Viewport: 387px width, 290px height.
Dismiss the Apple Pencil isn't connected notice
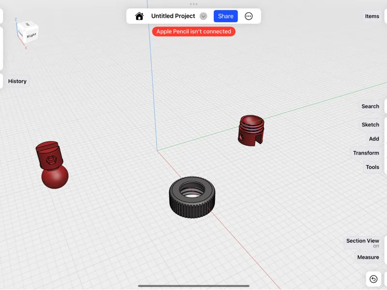click(193, 31)
